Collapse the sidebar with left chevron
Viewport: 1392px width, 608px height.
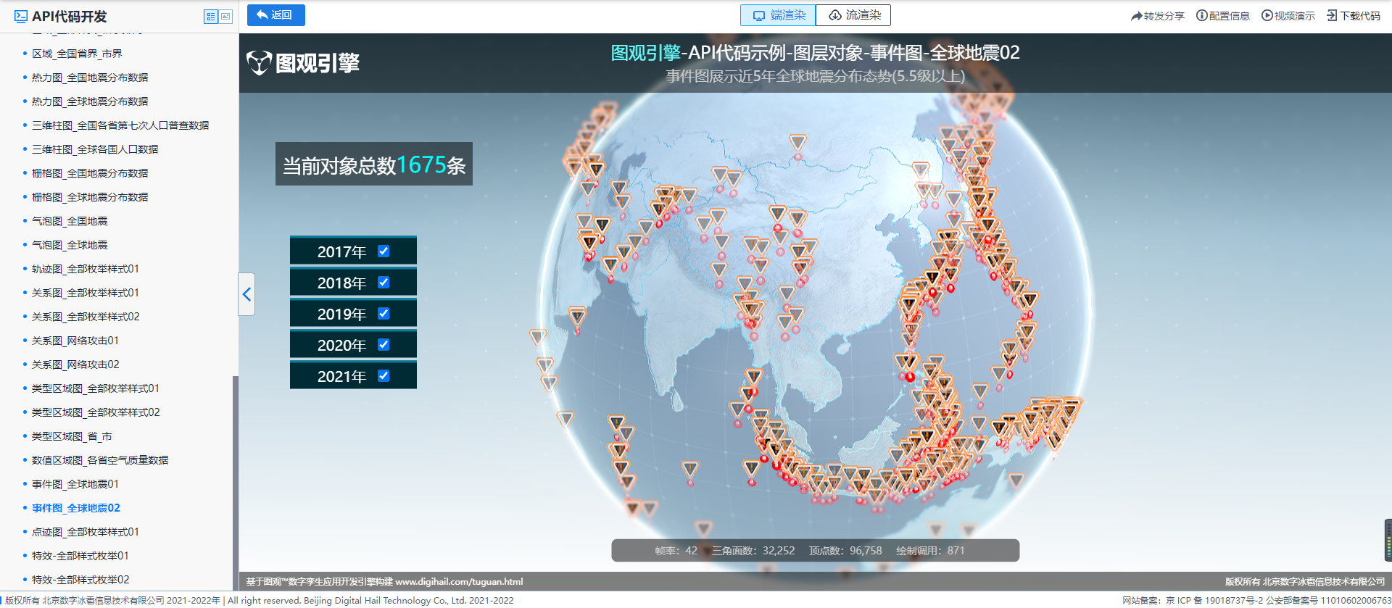pos(246,294)
